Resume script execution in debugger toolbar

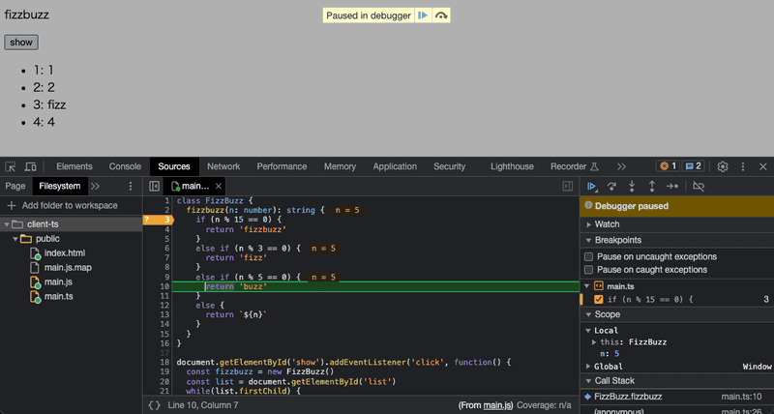point(591,186)
